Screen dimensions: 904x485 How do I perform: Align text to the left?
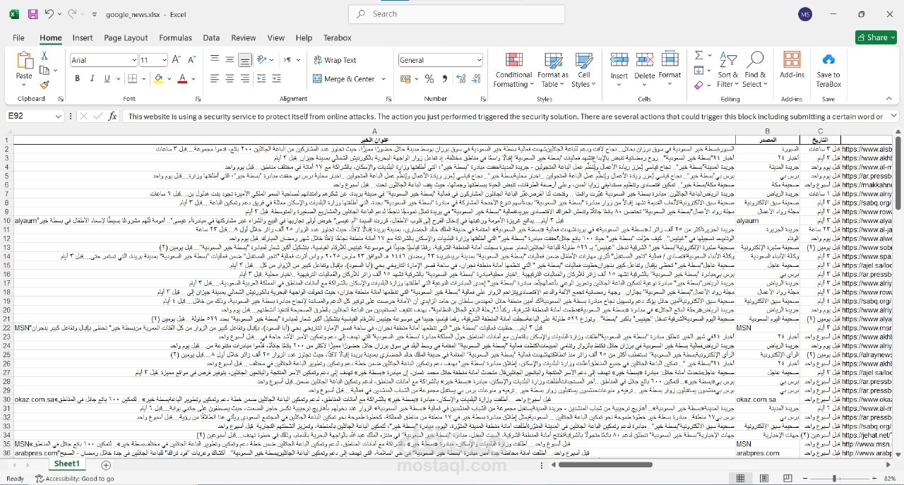pyautogui.click(x=215, y=78)
